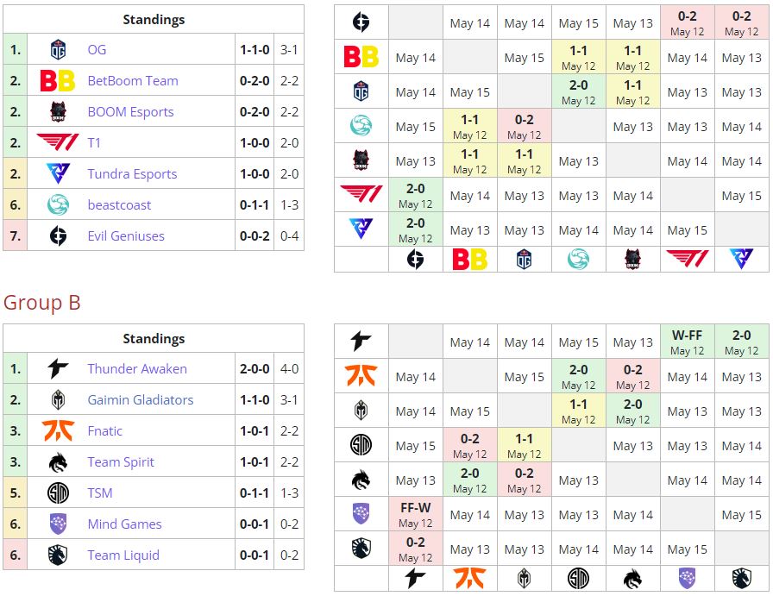
Task: Click BetBoom Team logo in Group A standings
Action: pos(58,81)
